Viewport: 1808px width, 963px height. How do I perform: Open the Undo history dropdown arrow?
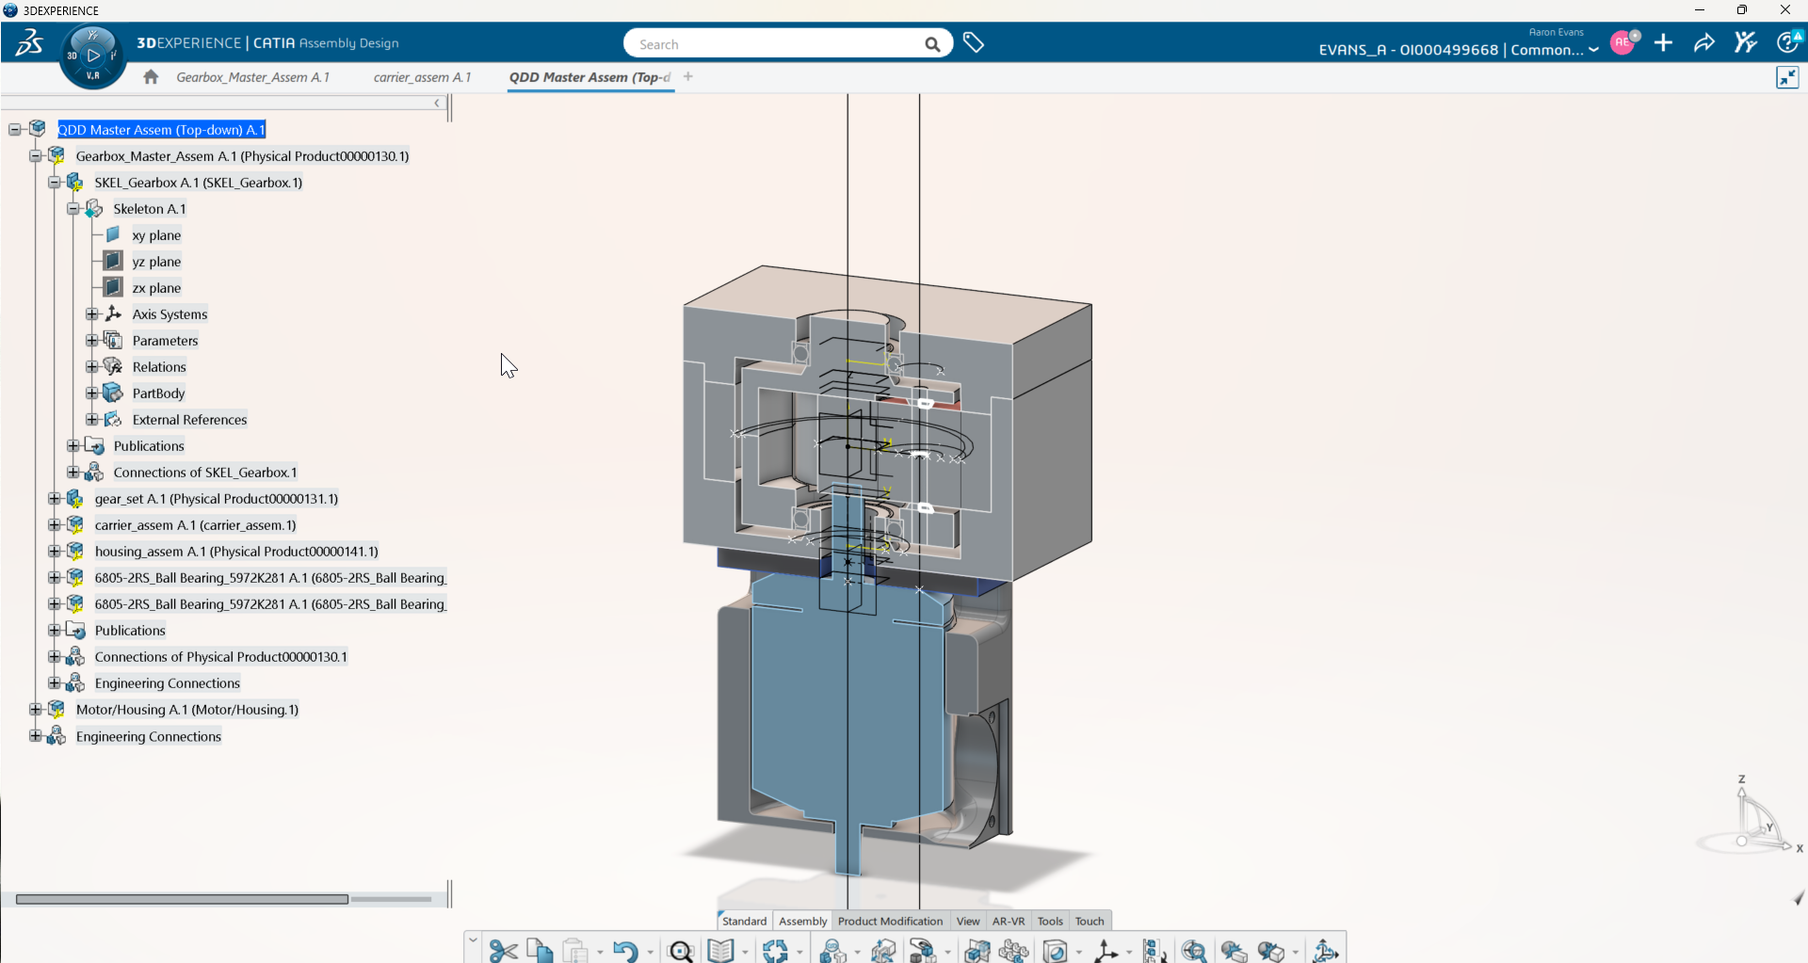[650, 953]
